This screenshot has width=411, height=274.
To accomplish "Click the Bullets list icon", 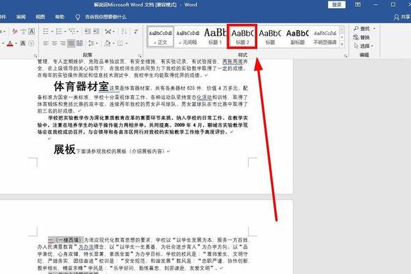I will click(x=46, y=32).
